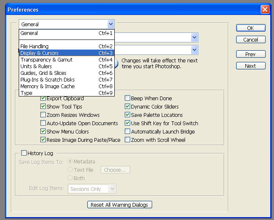Choose File Handling menu entry
This screenshot has width=274, height=220.
67,46
